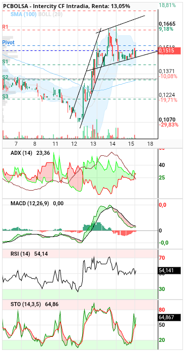Click the 80 level on stochastic axis
The image size is (185, 352).
(162, 310)
